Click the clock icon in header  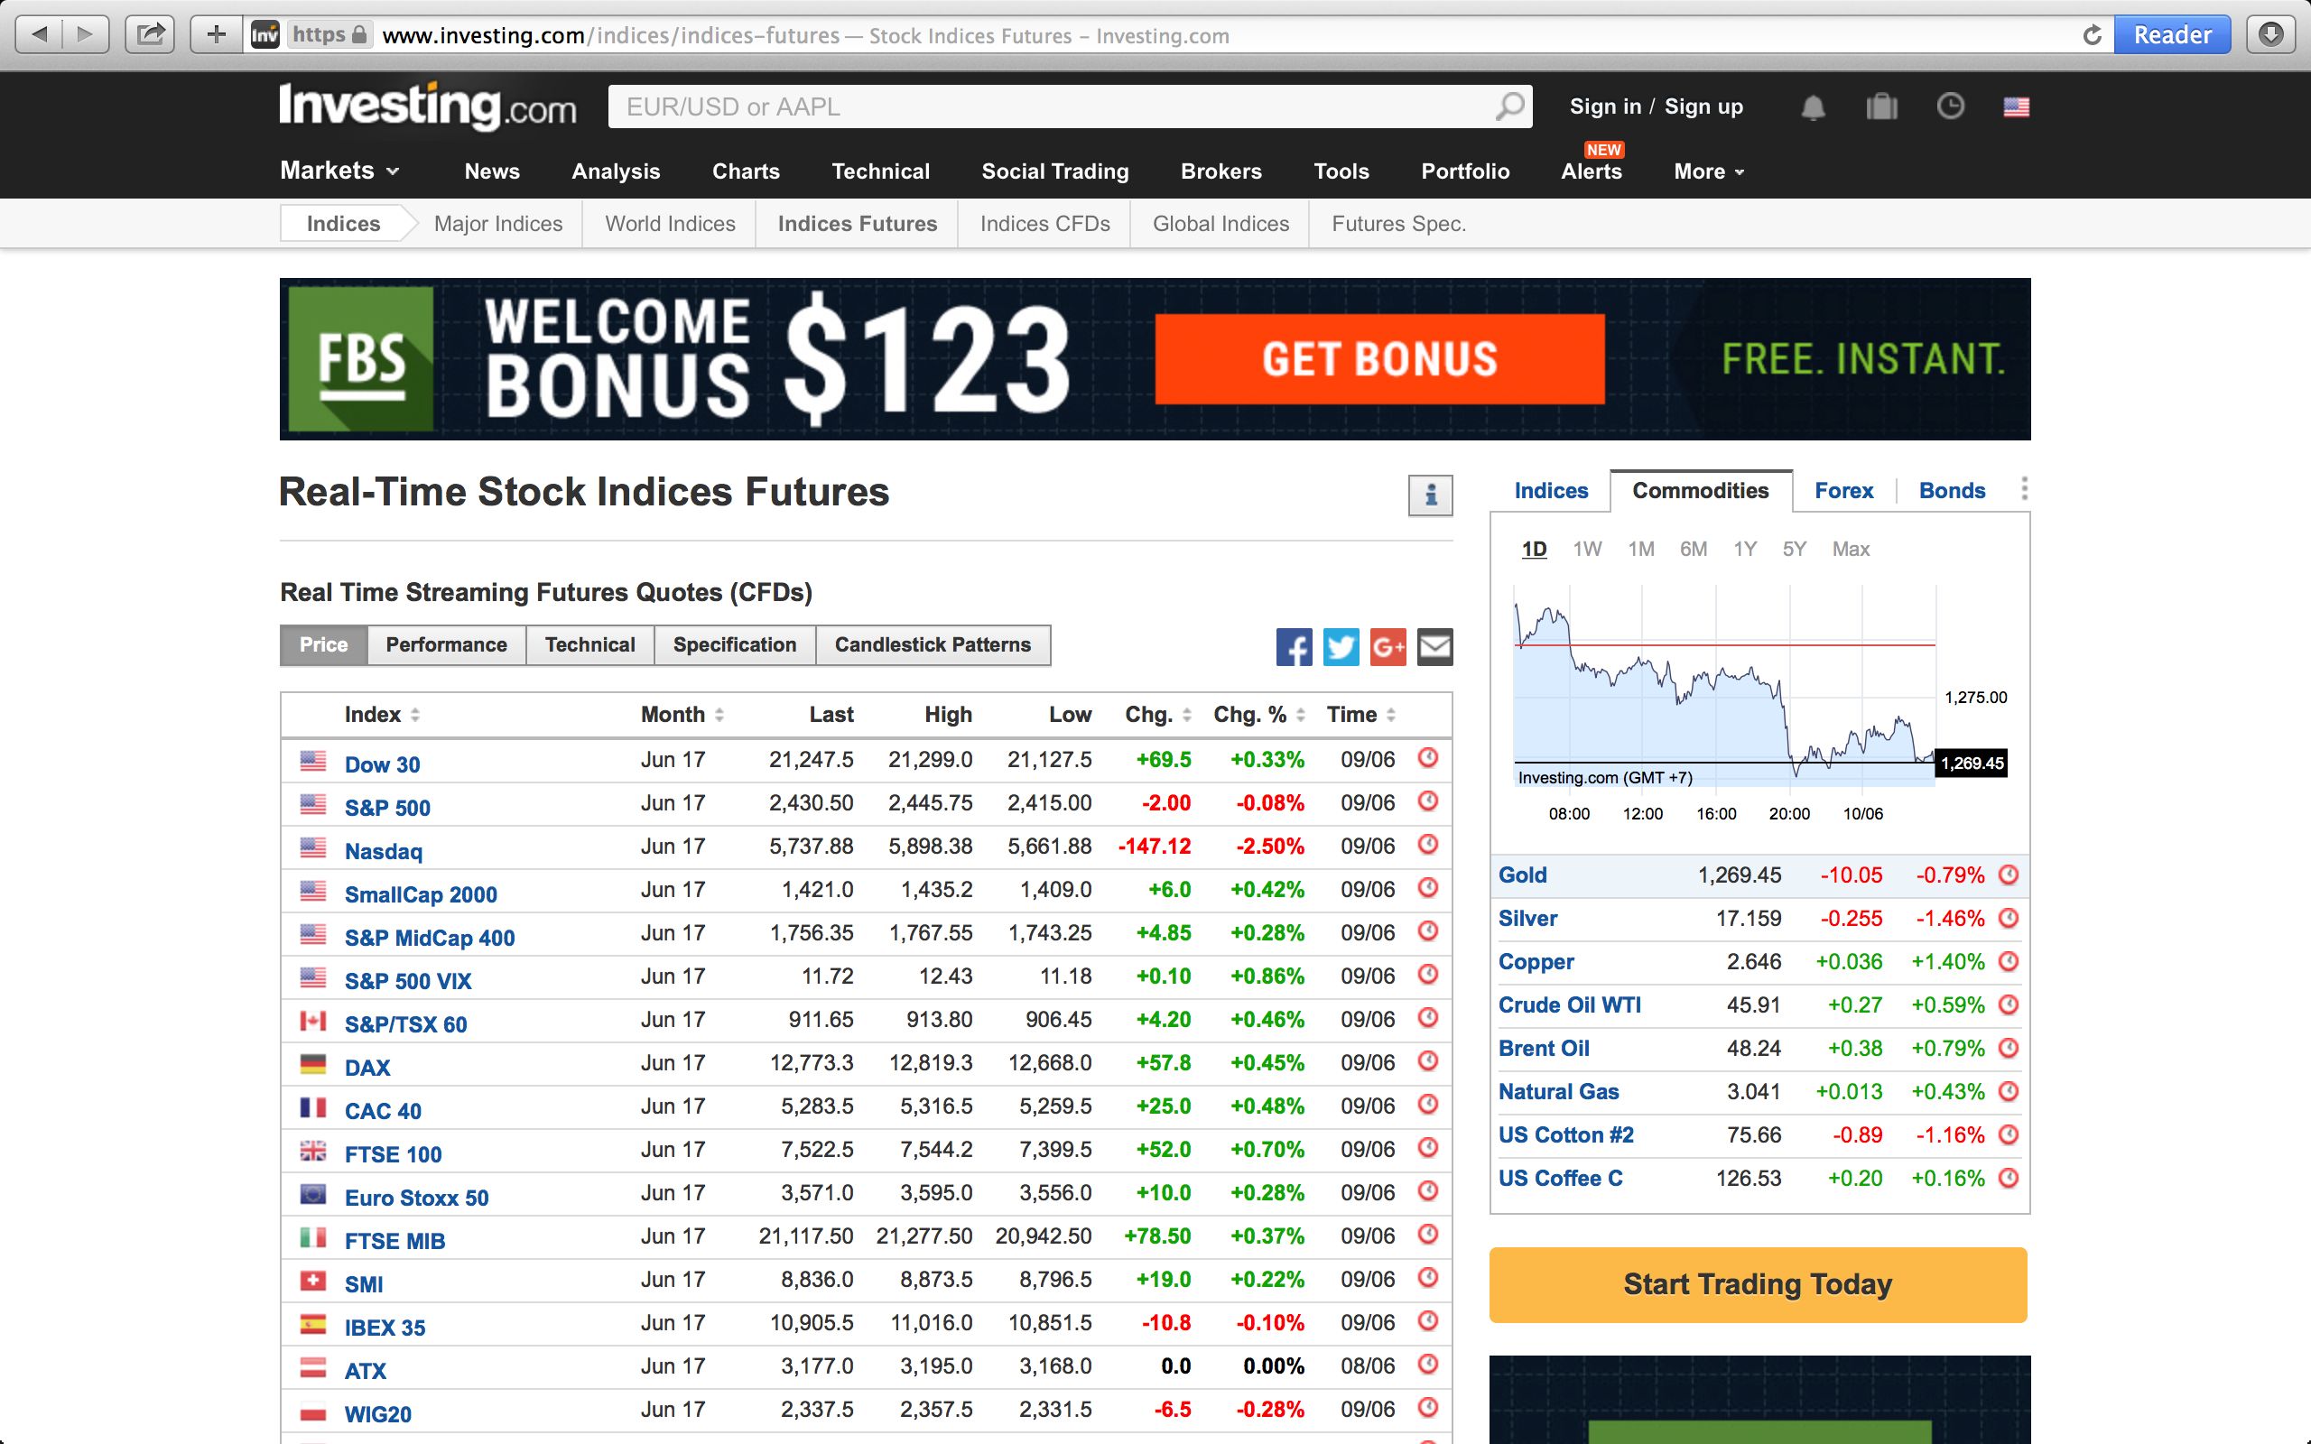[1950, 106]
